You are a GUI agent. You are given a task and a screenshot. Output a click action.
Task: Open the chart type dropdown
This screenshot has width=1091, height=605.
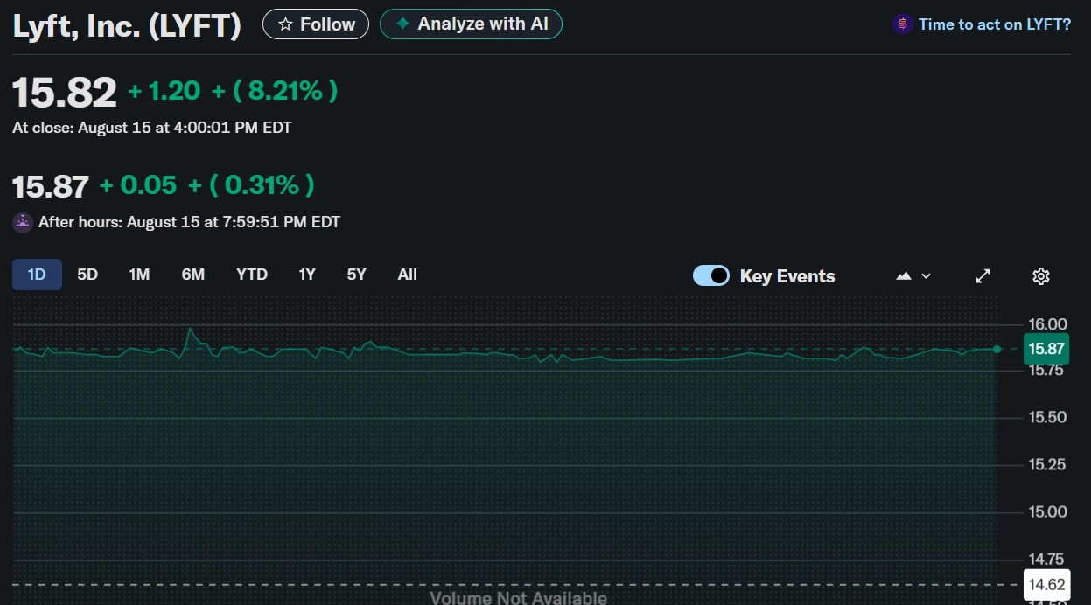913,276
